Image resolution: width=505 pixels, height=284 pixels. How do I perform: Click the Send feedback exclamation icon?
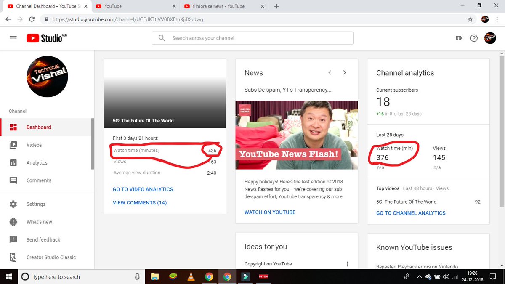coord(13,239)
